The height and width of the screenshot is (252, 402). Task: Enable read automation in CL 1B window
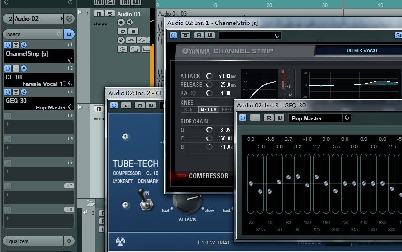click(x=140, y=106)
